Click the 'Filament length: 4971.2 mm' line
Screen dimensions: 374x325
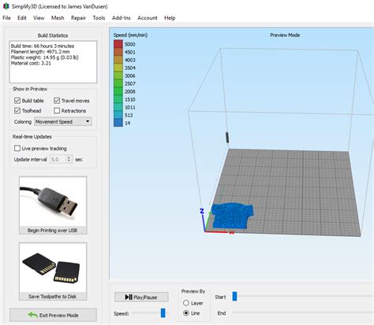pos(40,52)
